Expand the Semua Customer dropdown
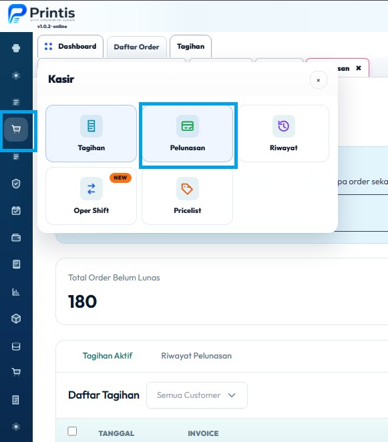The height and width of the screenshot is (442, 388). click(x=197, y=395)
